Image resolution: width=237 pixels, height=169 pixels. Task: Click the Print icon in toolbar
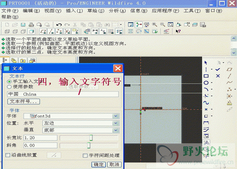31,25
